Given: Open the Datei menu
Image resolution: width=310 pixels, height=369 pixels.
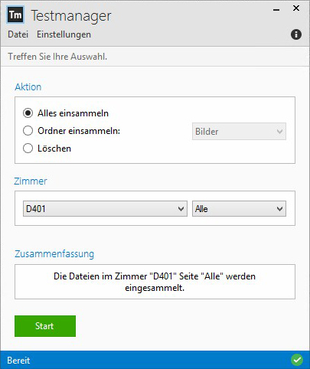Looking at the screenshot, I should point(18,34).
